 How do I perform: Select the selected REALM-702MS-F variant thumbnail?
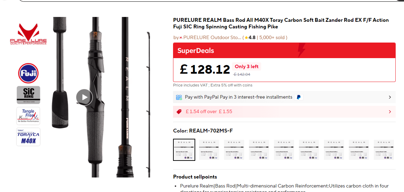184,150
